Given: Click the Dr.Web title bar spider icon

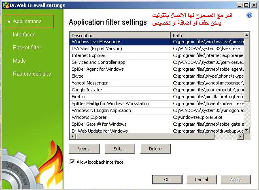Looking at the screenshot, I should [x=6, y=5].
